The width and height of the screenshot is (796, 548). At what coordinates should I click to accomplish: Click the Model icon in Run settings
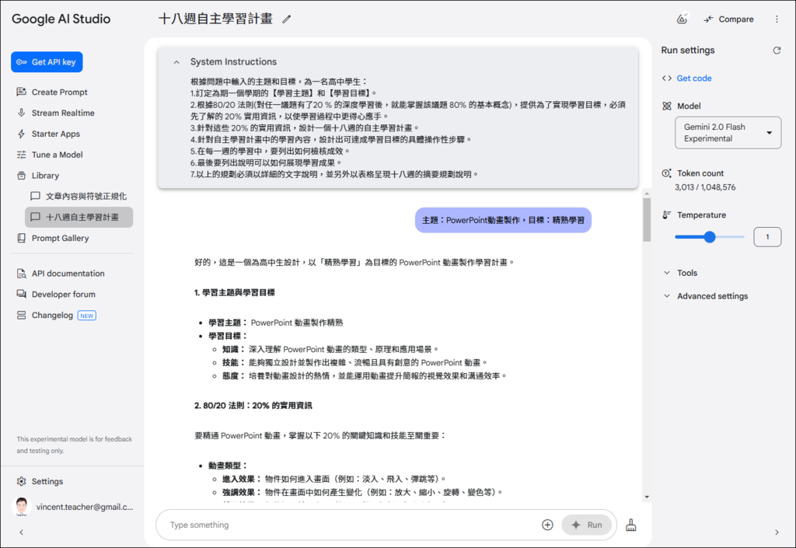[x=666, y=106]
